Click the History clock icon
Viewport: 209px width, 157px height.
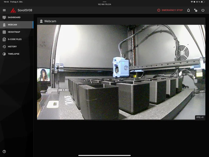pyautogui.click(x=4, y=47)
